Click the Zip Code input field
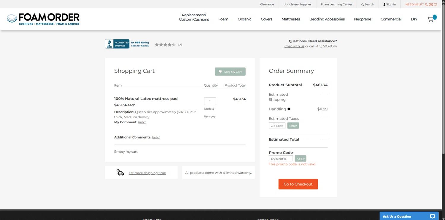The height and width of the screenshot is (220, 445). (277, 126)
